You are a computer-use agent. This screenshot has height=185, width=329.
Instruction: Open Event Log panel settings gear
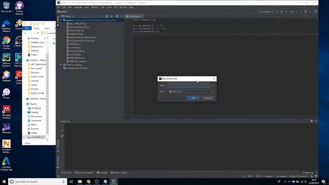pos(312,121)
